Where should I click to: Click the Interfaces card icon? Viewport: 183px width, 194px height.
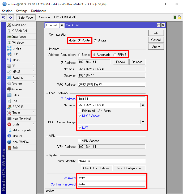9,37
